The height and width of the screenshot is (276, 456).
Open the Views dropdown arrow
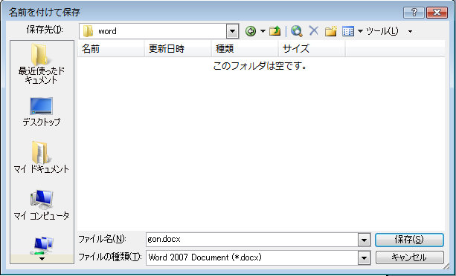click(360, 31)
